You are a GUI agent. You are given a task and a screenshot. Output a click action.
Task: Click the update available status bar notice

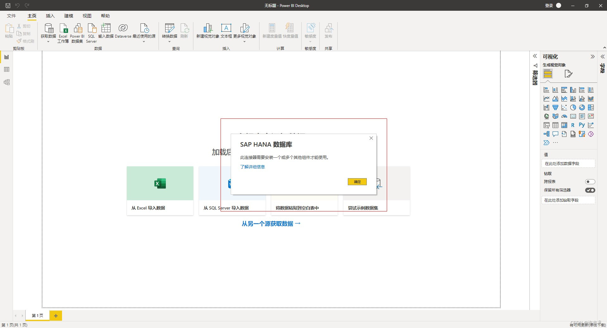588,325
